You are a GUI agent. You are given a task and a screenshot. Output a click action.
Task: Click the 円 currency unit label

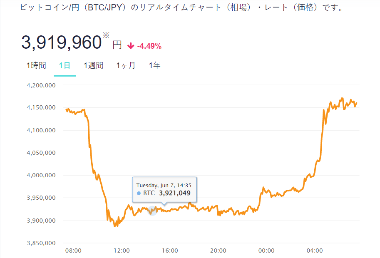[x=117, y=45]
